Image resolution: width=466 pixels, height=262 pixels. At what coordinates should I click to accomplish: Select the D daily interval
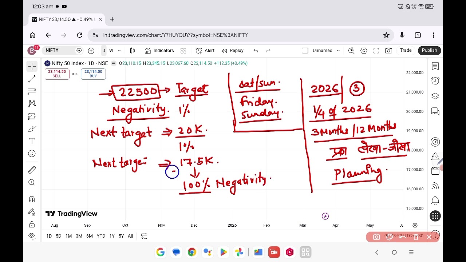[104, 51]
